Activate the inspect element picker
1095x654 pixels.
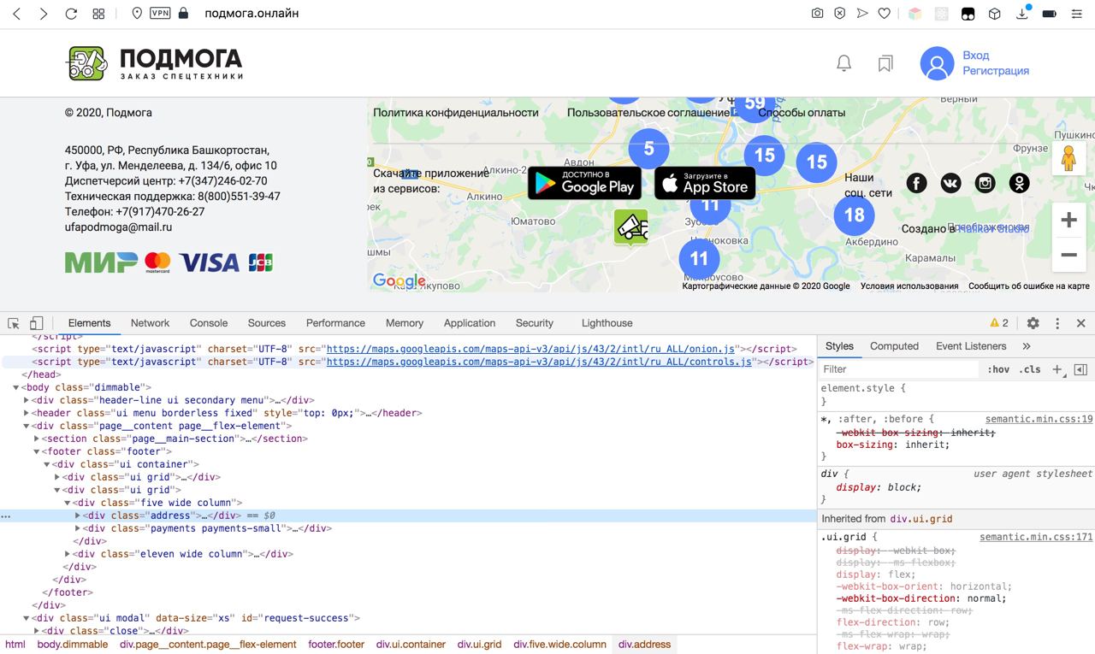tap(14, 323)
